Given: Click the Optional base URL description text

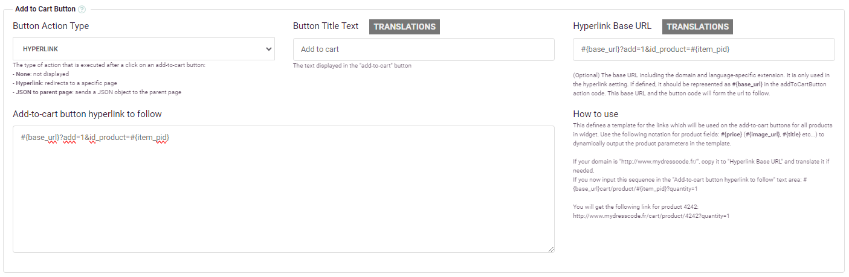Looking at the screenshot, I should (x=700, y=84).
